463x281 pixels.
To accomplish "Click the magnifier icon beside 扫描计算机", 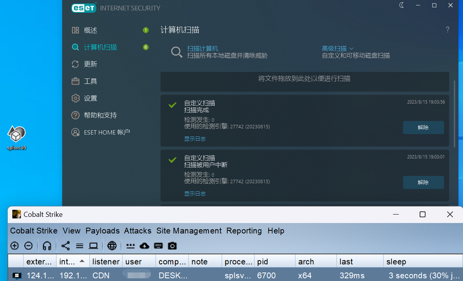I will point(177,52).
